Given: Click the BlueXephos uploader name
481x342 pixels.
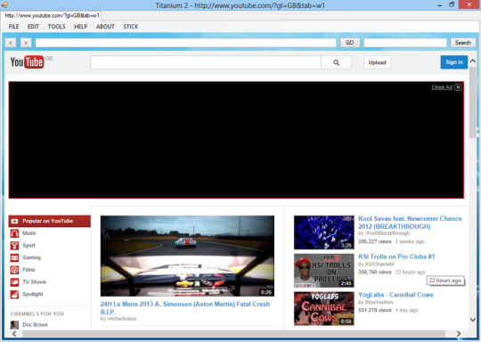Looking at the screenshot, I should [379, 302].
